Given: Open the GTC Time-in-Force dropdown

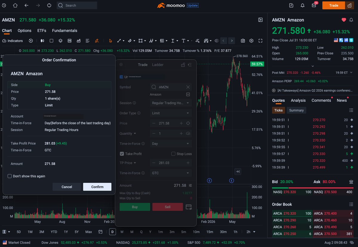Looking at the screenshot, I should click(170, 173).
